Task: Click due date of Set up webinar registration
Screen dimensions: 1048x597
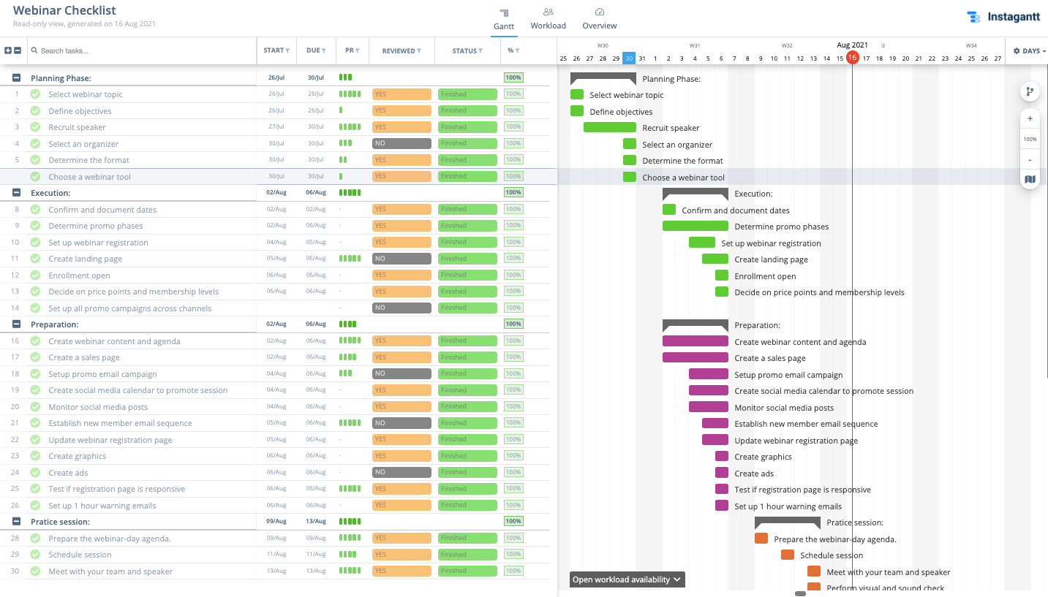Action: 316,242
